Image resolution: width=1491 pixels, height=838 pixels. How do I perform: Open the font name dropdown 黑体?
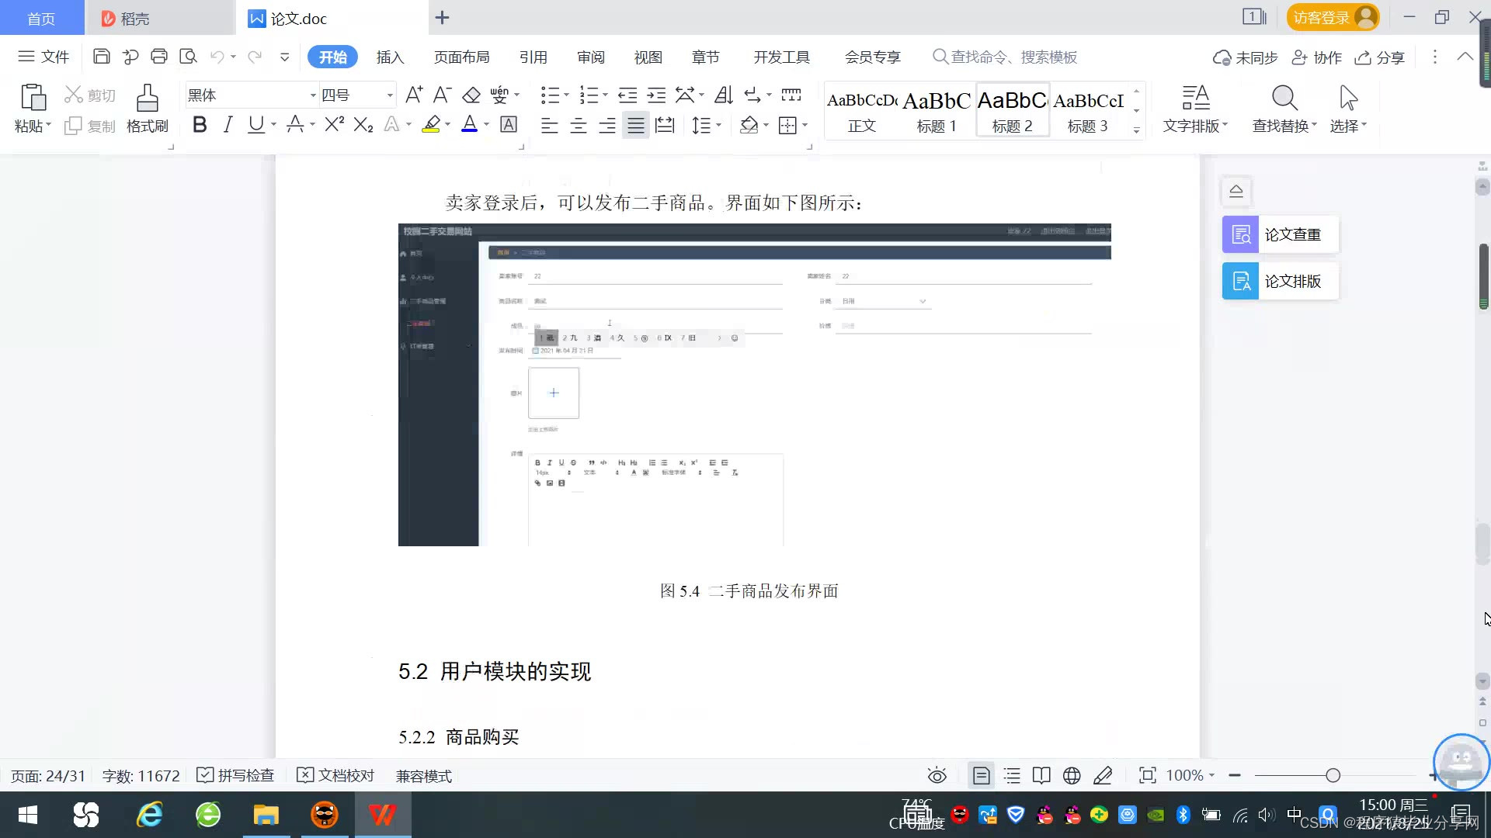coord(312,95)
